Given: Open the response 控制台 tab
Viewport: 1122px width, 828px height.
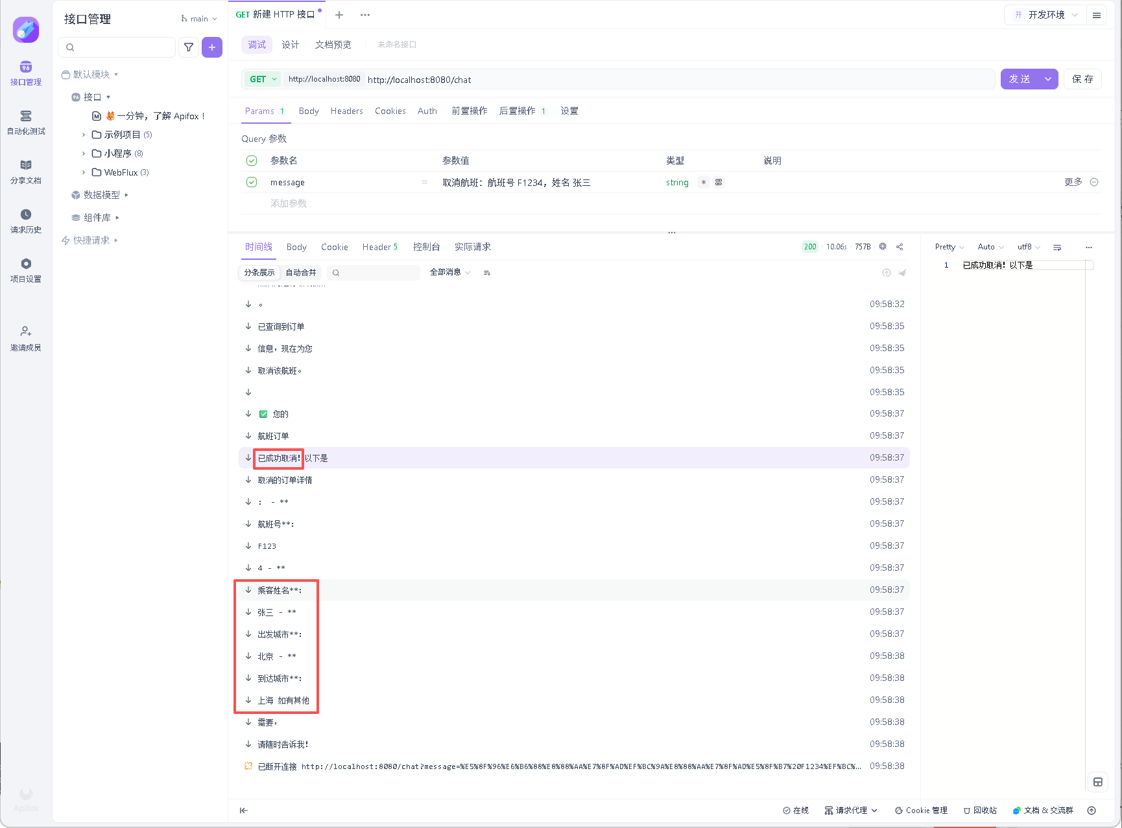Looking at the screenshot, I should coord(427,247).
